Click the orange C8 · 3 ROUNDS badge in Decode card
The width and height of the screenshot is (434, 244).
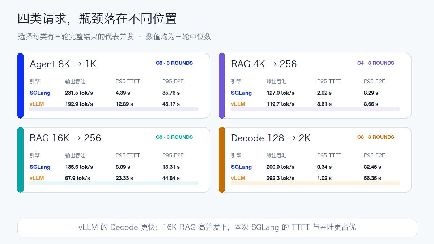click(376, 137)
